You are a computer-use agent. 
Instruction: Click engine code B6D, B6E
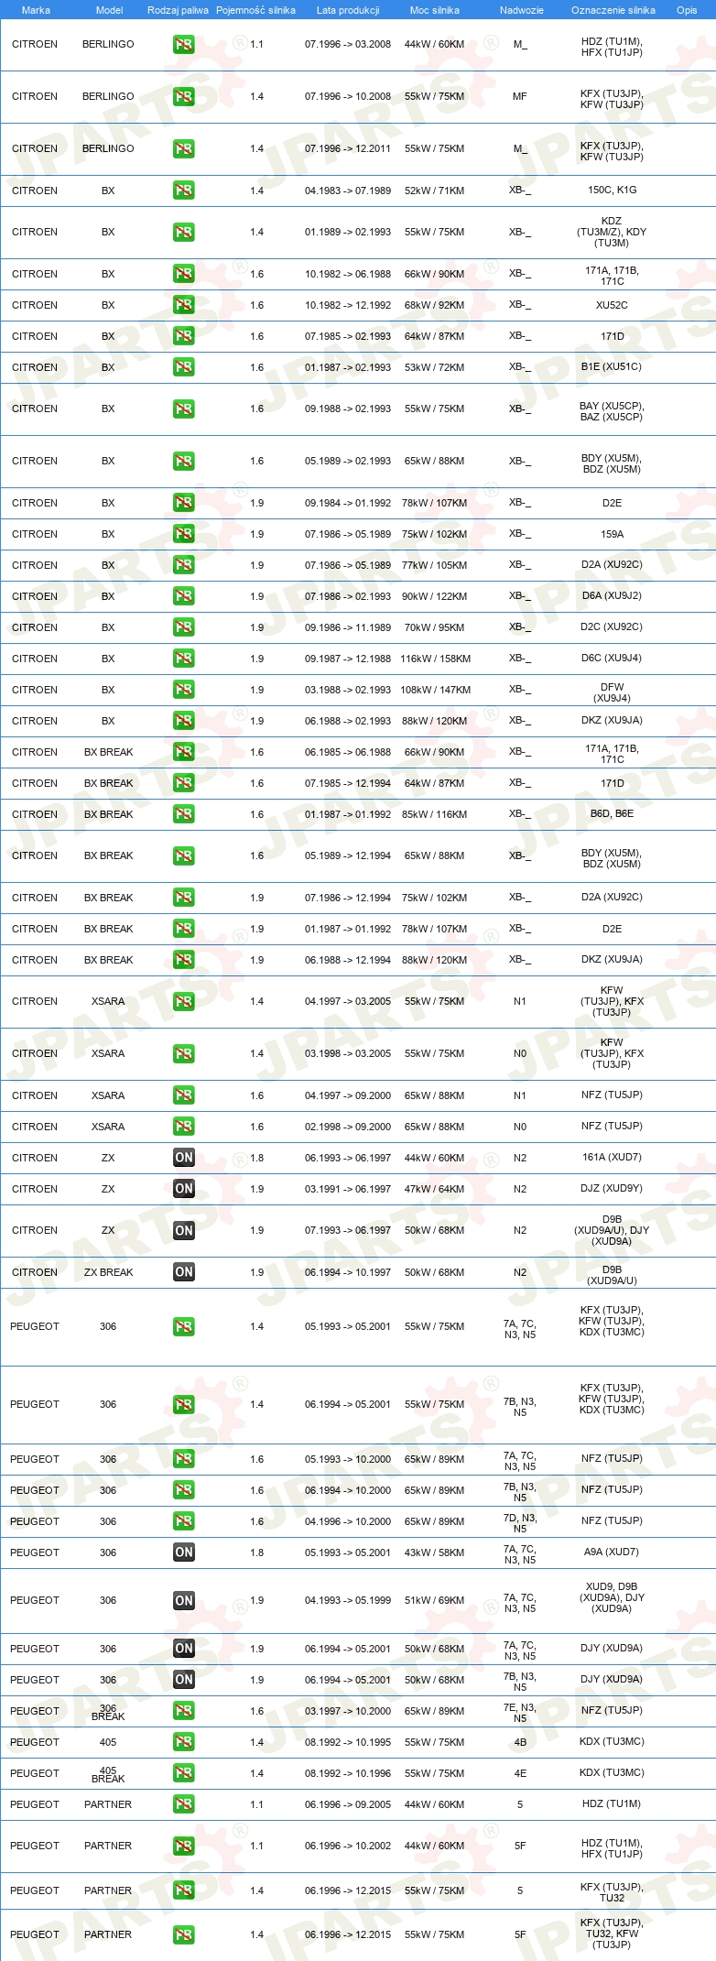[x=612, y=813]
